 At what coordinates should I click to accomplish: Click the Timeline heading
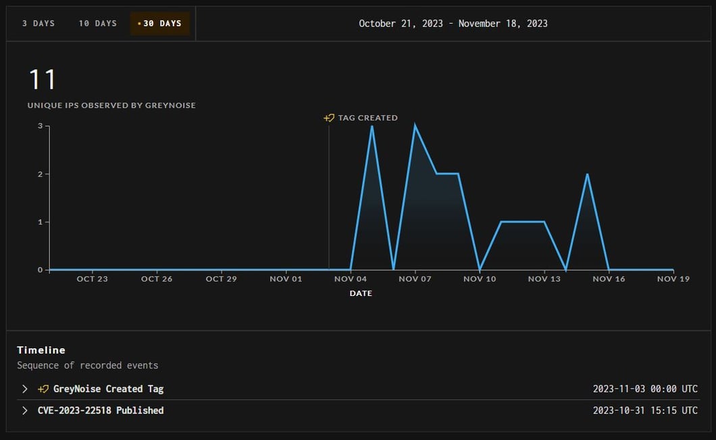41,350
